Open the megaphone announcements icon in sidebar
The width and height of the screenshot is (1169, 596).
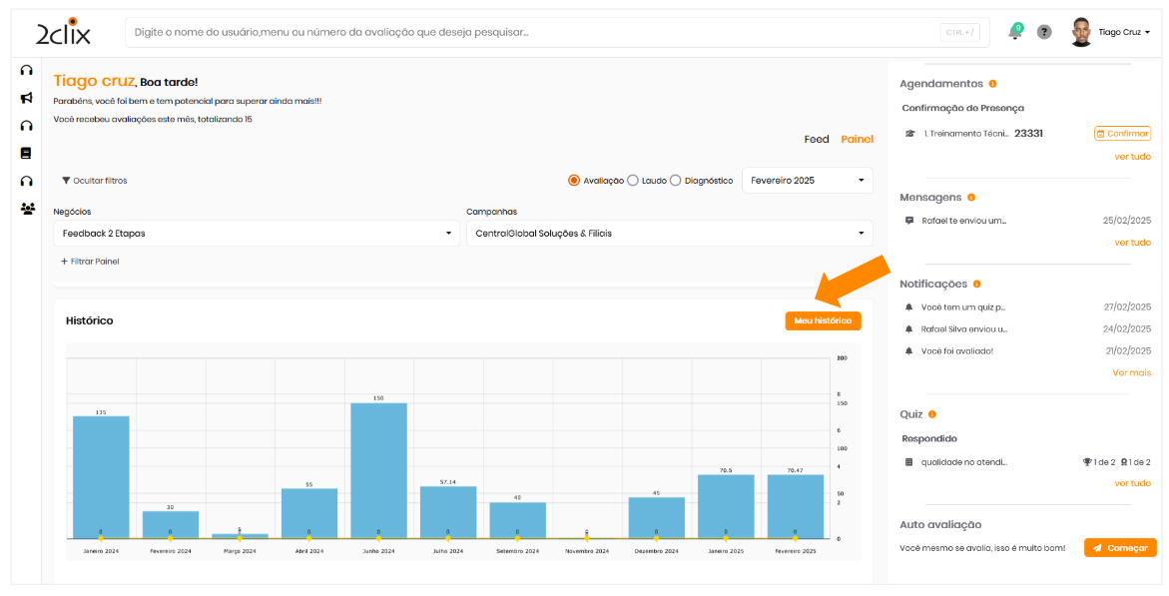(x=27, y=98)
